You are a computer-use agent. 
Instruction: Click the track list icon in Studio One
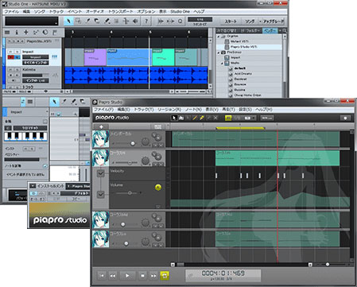7,33
